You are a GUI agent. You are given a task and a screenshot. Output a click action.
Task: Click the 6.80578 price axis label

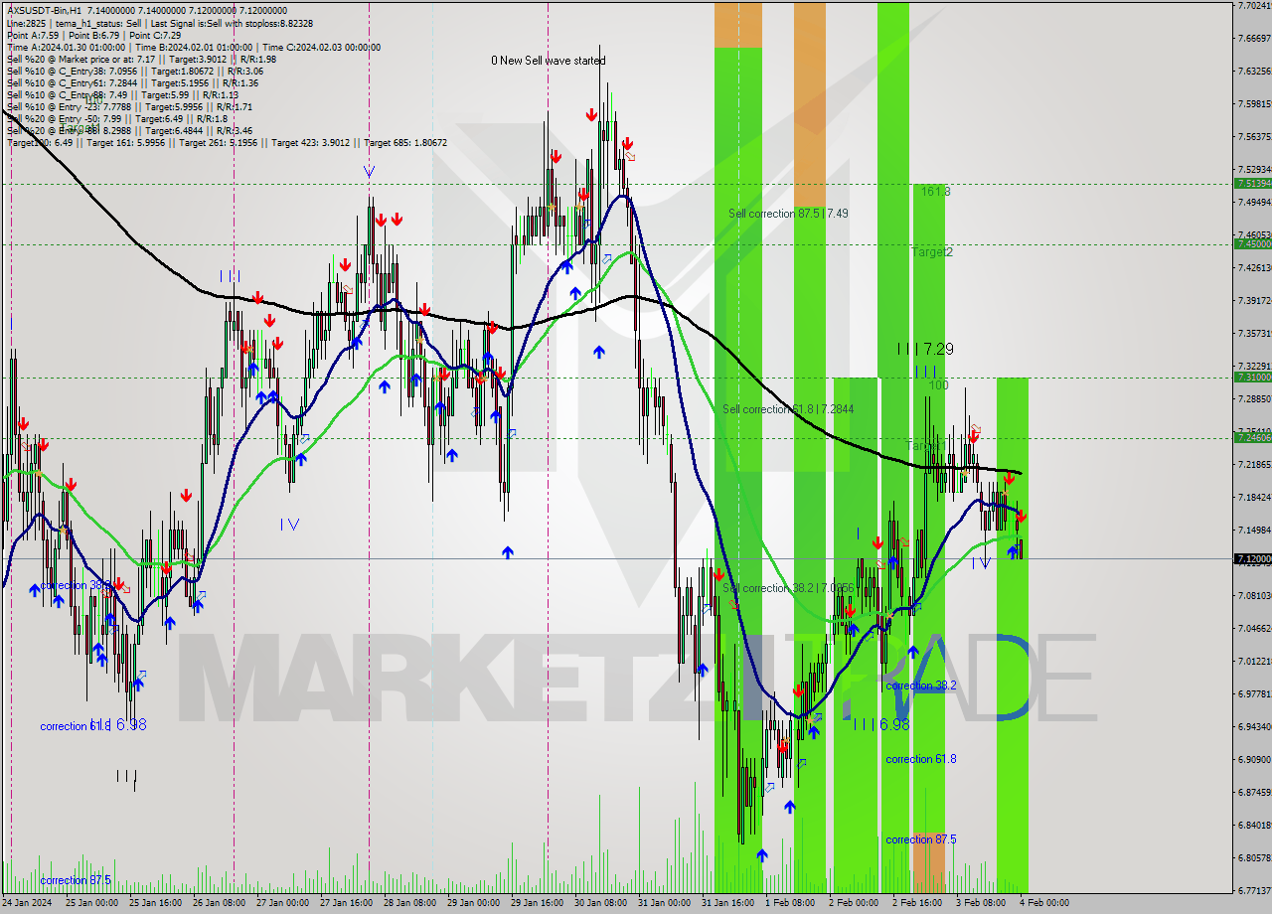click(x=1253, y=857)
